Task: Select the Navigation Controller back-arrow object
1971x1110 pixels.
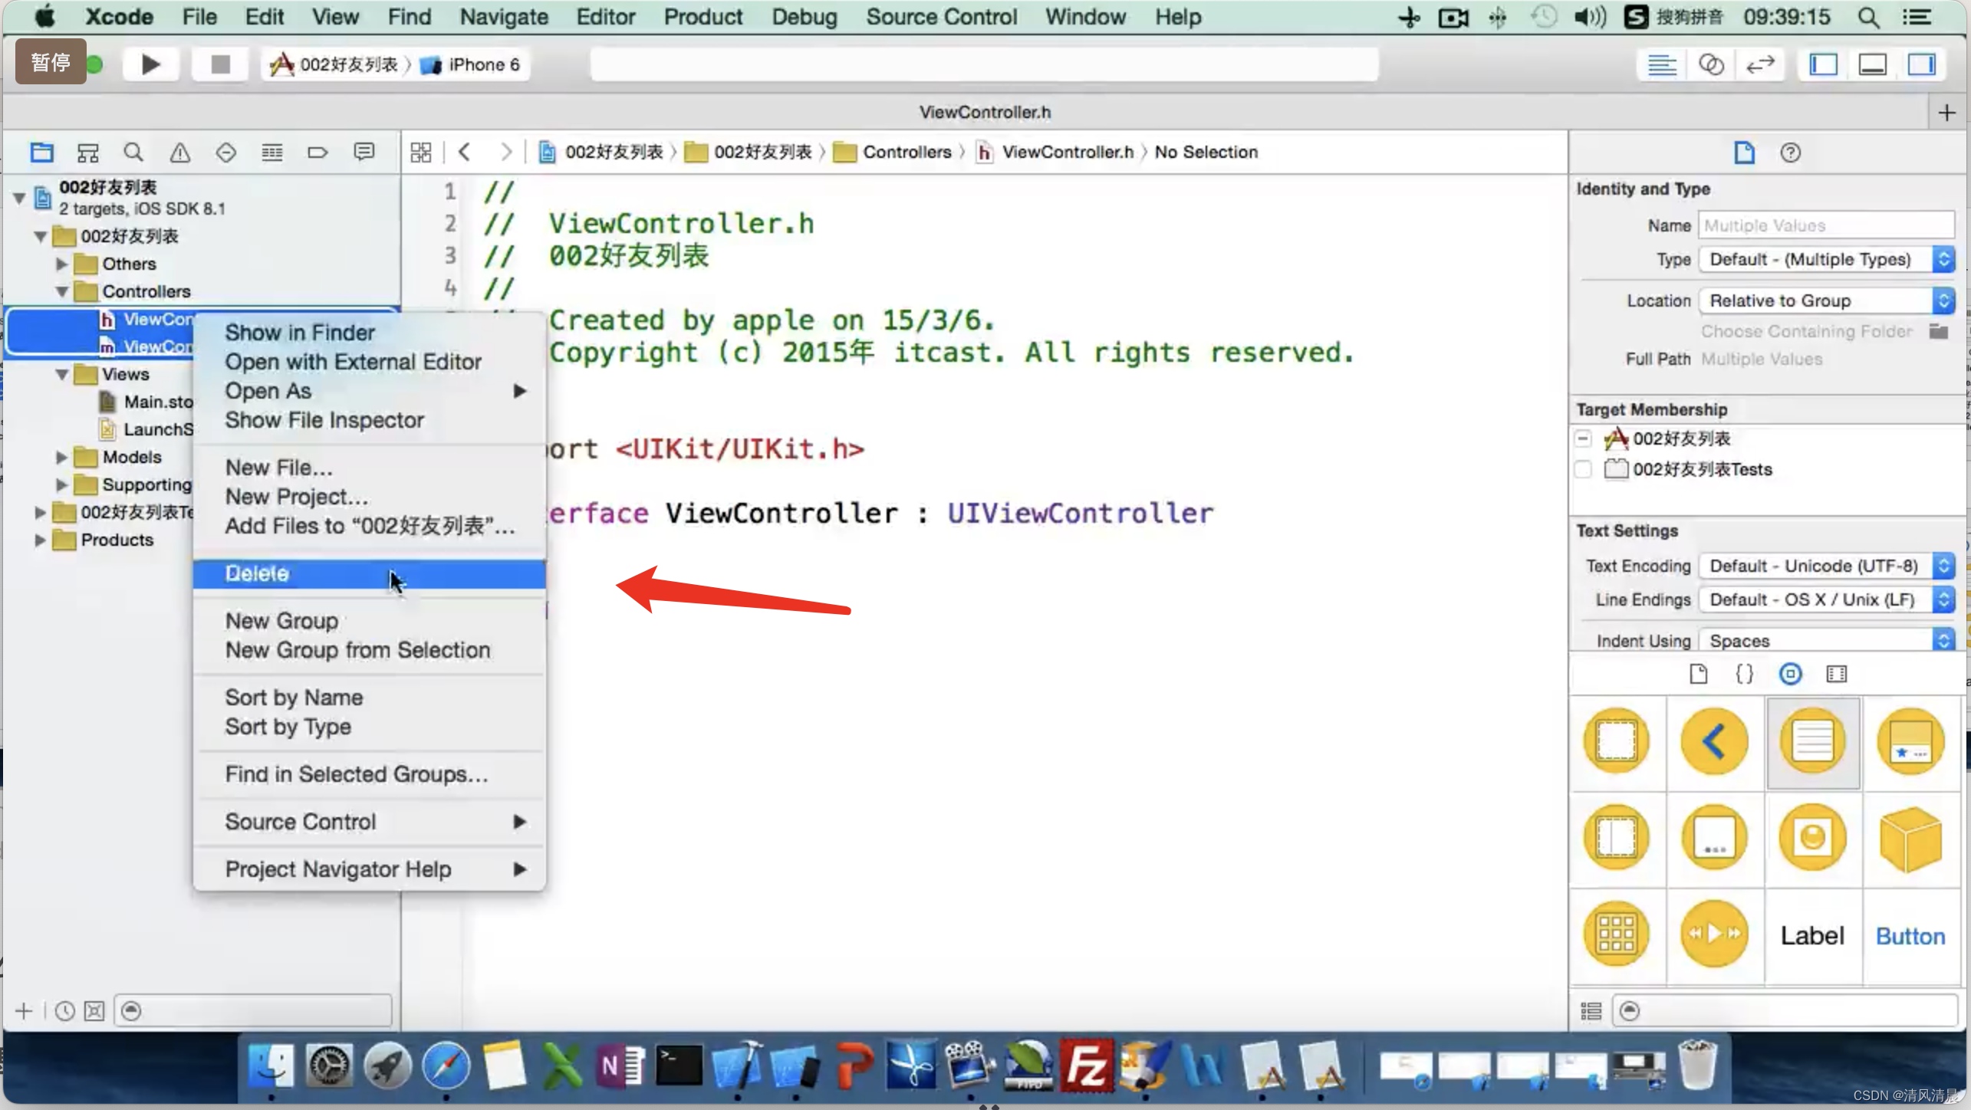Action: pyautogui.click(x=1714, y=741)
